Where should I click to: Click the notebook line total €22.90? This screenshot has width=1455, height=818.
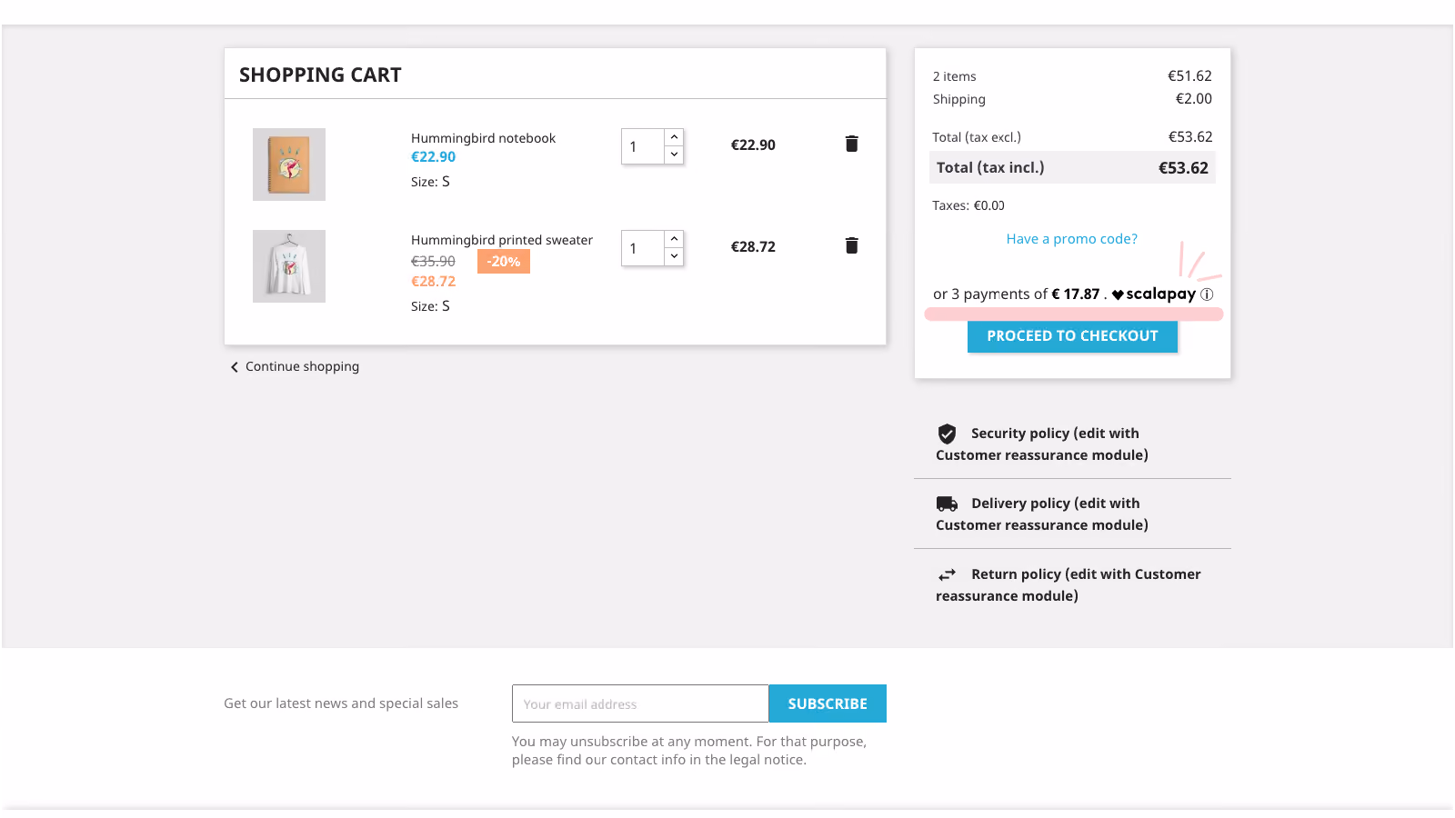coord(753,145)
